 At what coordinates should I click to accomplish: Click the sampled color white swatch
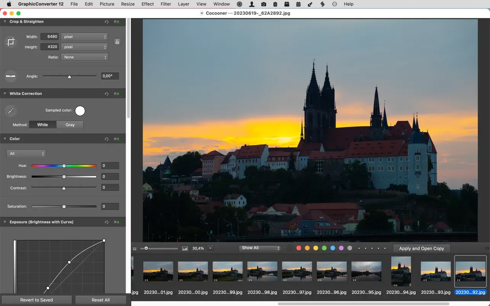[80, 111]
